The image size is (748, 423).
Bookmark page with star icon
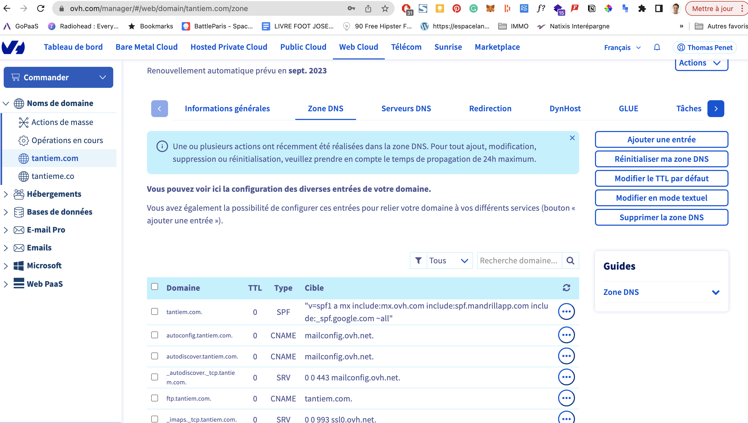(385, 8)
